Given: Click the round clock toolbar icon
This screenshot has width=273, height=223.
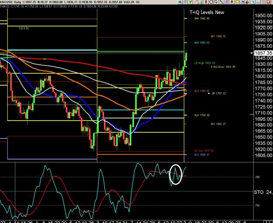Looking at the screenshot, I should [211, 2].
